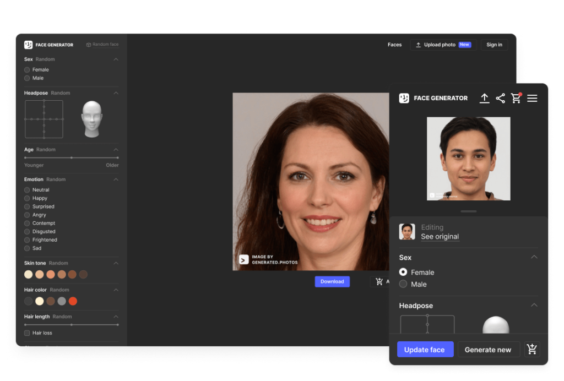Image resolution: width=564 pixels, height=381 pixels.
Task: Open the share icon in the right panel
Action: point(501,98)
